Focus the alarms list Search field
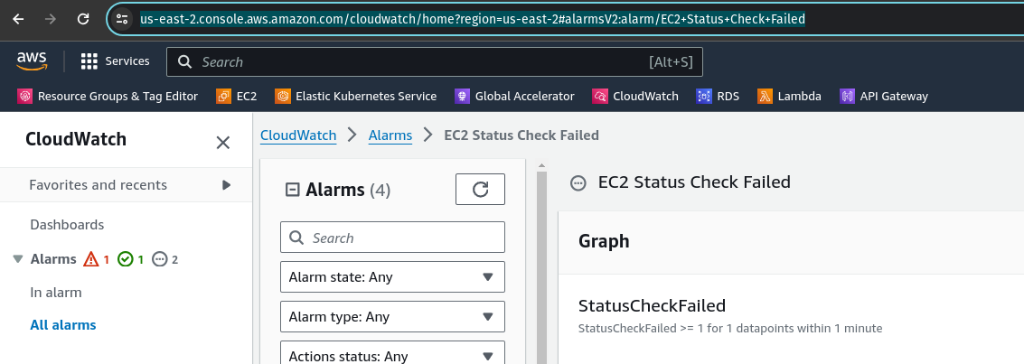 (392, 238)
